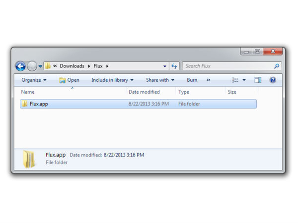Expand arrow after Downloads breadcrumb
Screen dimensions: 298x223
tap(89, 66)
